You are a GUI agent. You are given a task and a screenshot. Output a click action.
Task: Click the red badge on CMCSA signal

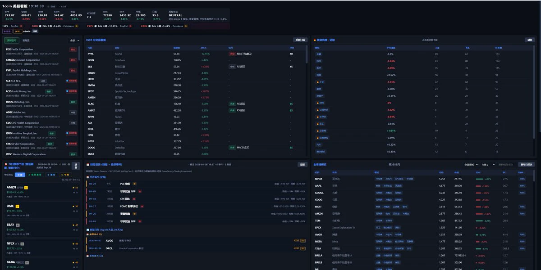click(73, 60)
